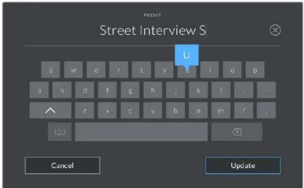Click inside the Street Interview preset name field
Image resolution: width=304 pixels, height=188 pixels.
(153, 30)
